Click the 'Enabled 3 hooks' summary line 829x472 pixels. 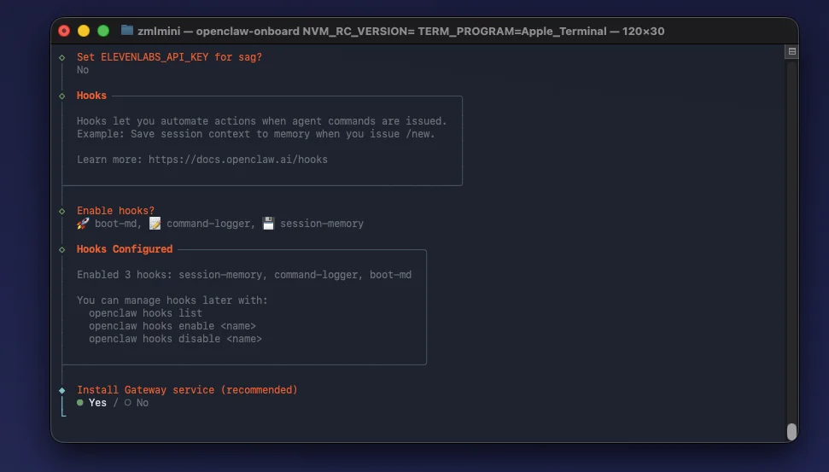[244, 275]
